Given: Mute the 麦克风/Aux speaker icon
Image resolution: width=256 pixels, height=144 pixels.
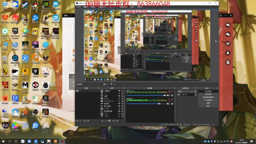Looking at the screenshot, I should pyautogui.click(x=168, y=95).
